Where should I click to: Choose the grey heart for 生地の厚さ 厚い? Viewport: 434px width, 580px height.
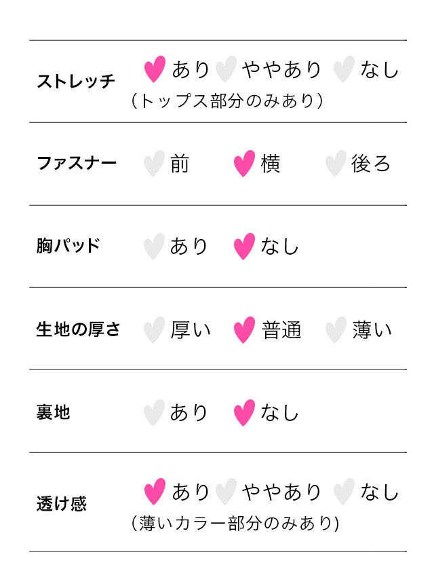click(x=154, y=330)
